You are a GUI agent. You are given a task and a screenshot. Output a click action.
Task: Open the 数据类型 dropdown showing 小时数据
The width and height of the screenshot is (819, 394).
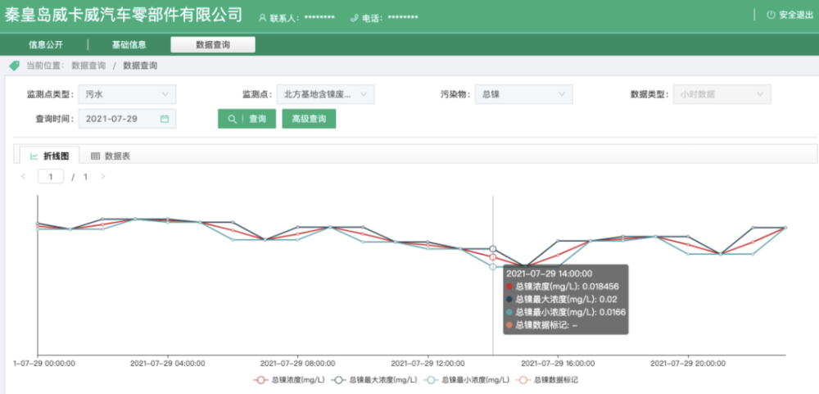[722, 94]
